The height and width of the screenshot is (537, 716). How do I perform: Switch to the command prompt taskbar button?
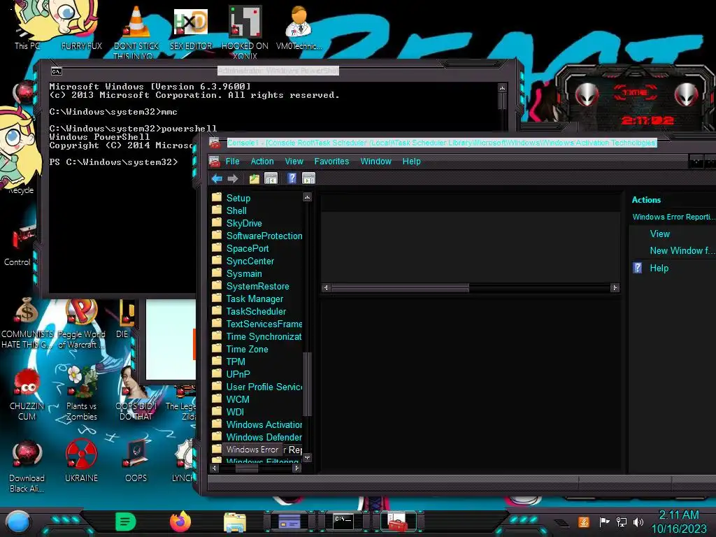343,521
